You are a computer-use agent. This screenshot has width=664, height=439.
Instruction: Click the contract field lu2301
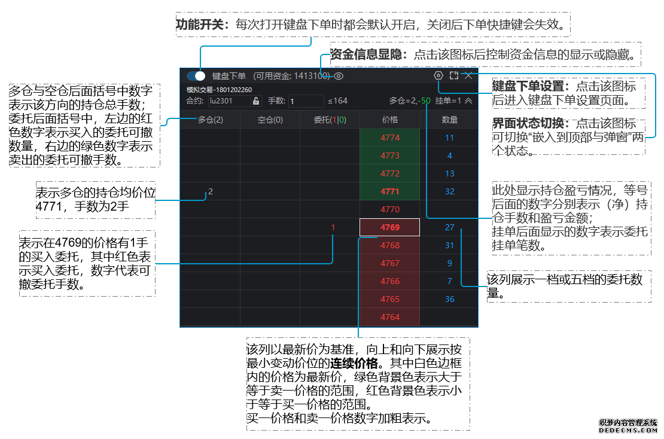229,101
